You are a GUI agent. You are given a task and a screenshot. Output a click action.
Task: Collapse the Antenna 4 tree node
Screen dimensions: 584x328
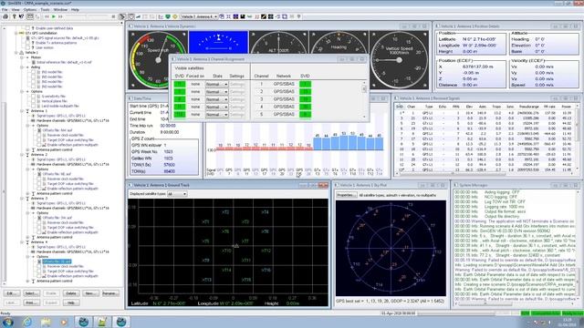(x=22, y=241)
